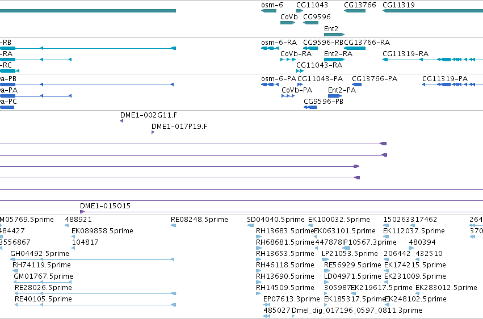Viewport: 483px width, 319px height.
Task: Click the RH74119.5prime EST label
Action: pos(41,265)
